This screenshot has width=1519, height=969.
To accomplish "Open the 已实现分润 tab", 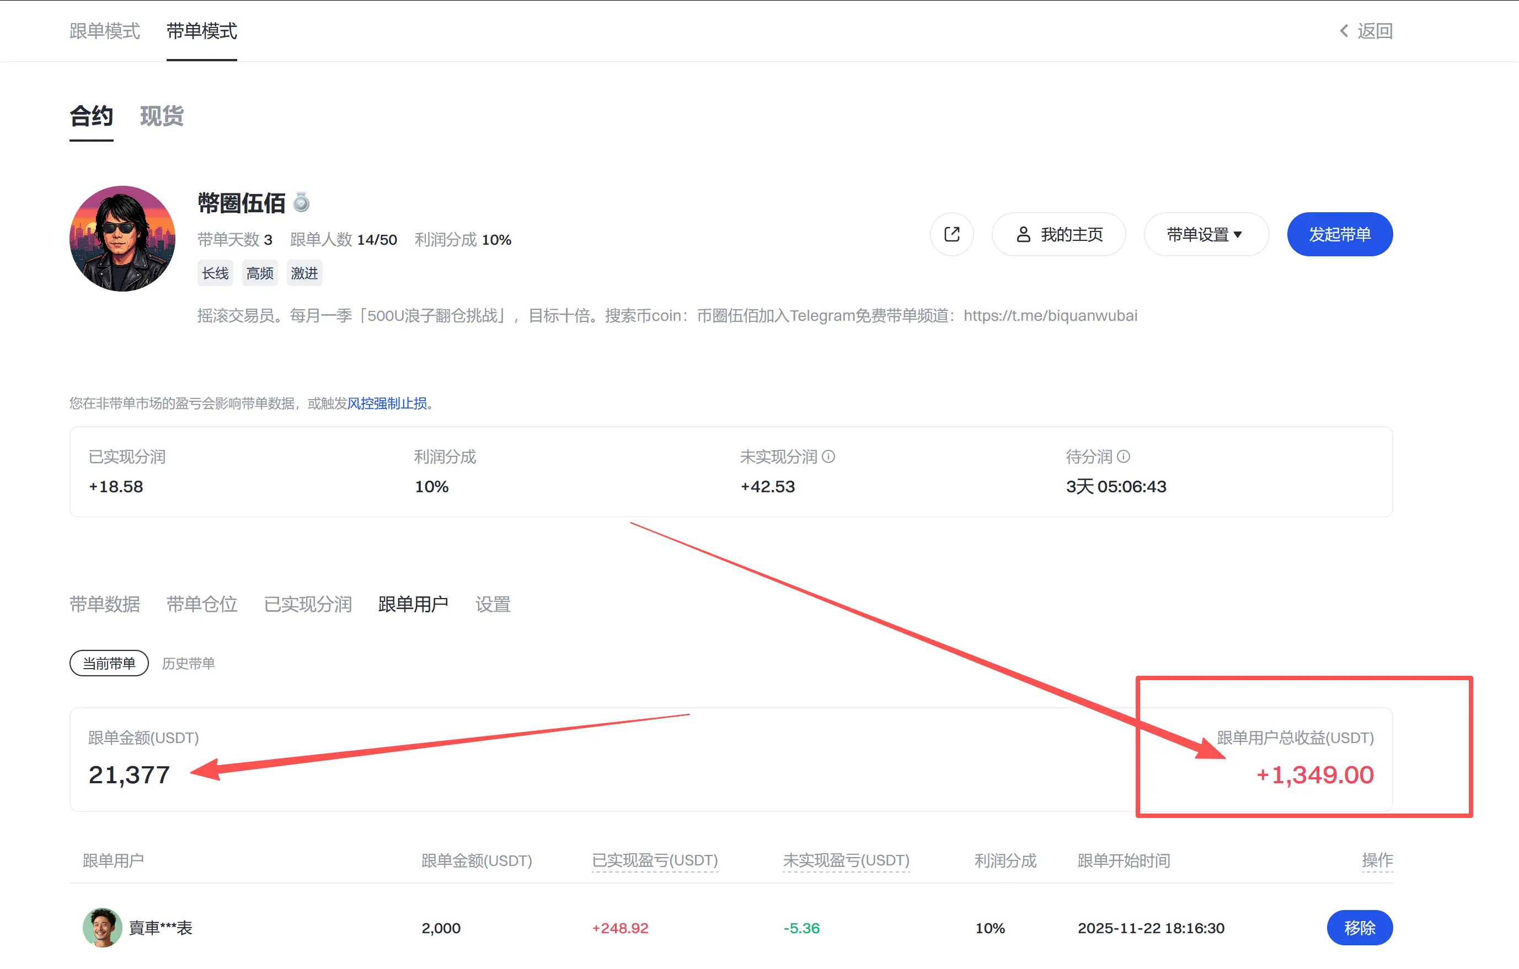I will pos(308,604).
